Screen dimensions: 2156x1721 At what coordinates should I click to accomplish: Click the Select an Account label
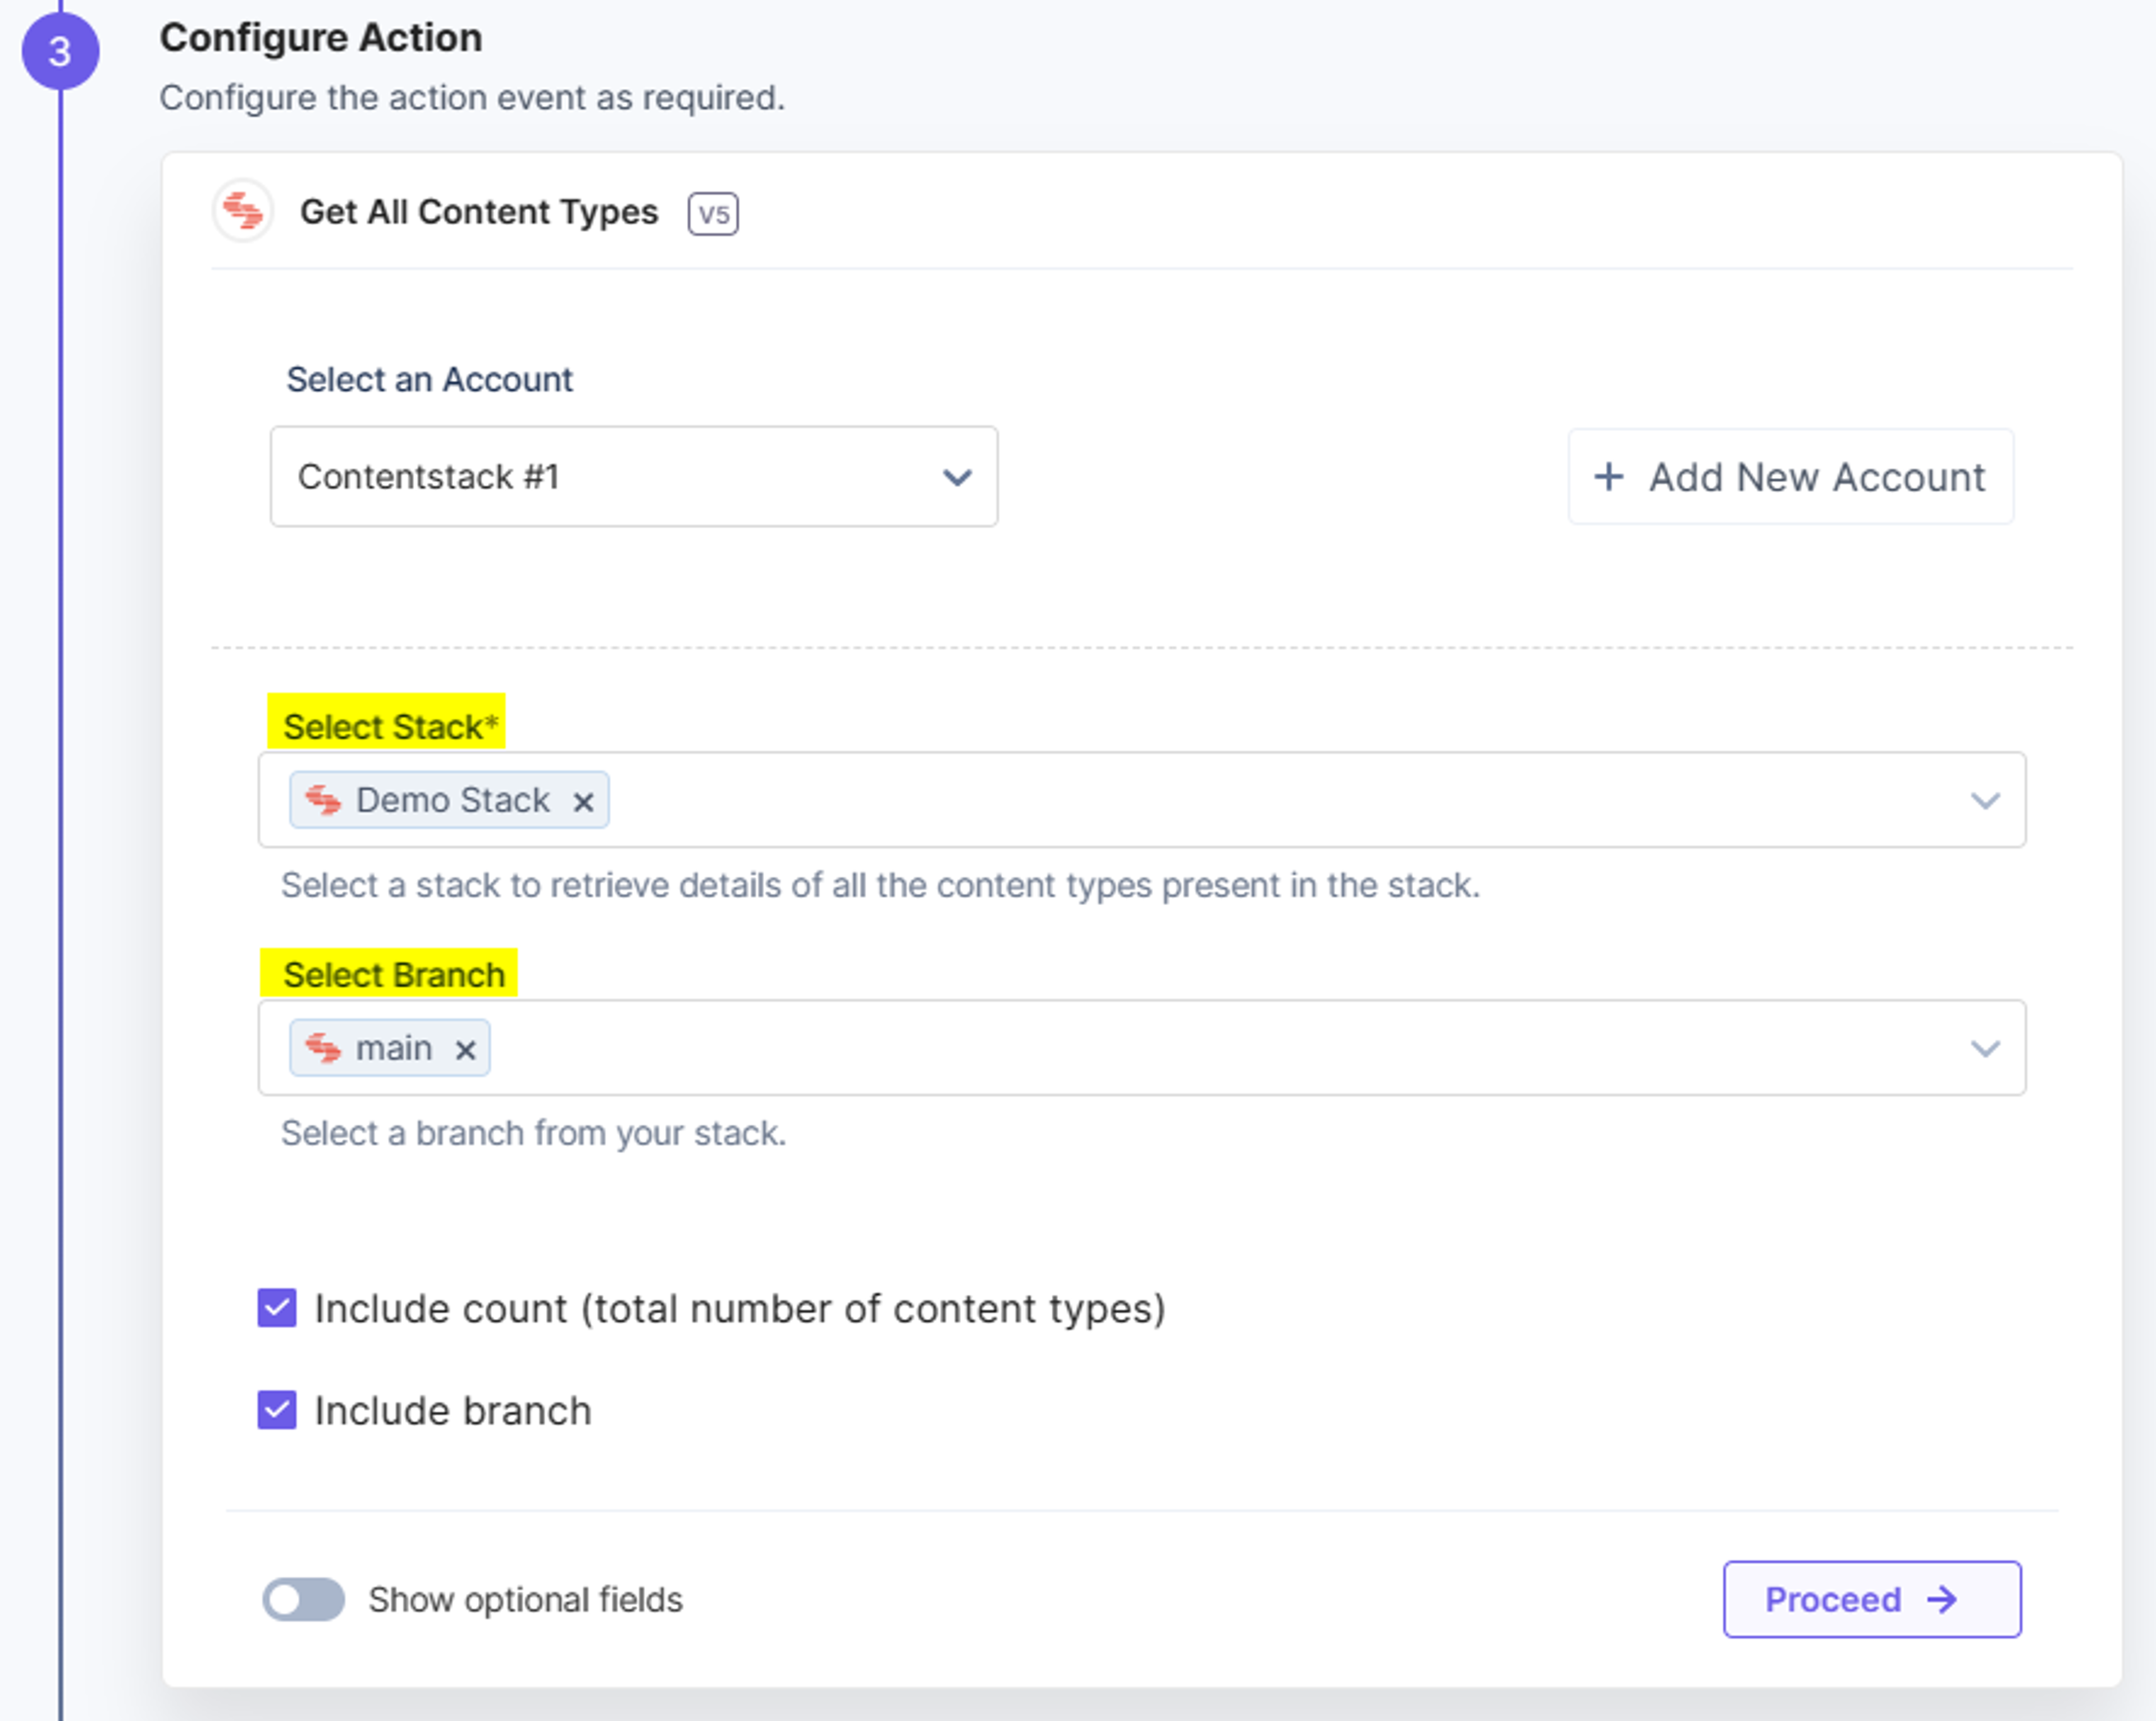(429, 380)
